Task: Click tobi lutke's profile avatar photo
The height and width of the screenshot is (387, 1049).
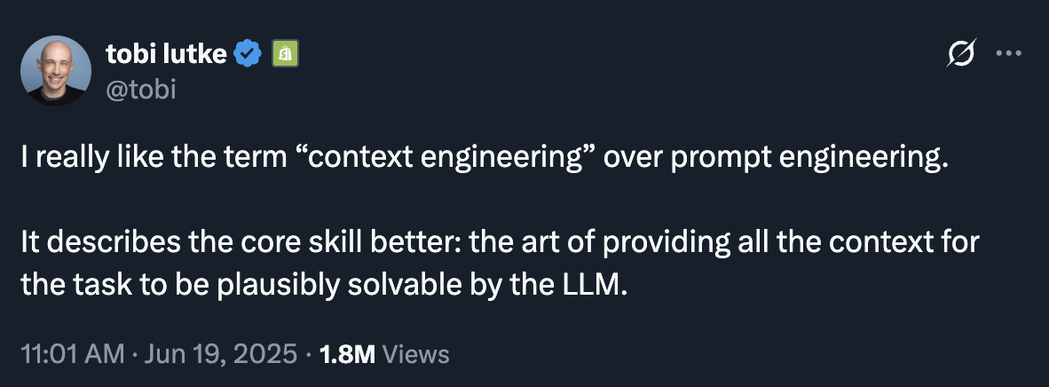Action: 56,71
